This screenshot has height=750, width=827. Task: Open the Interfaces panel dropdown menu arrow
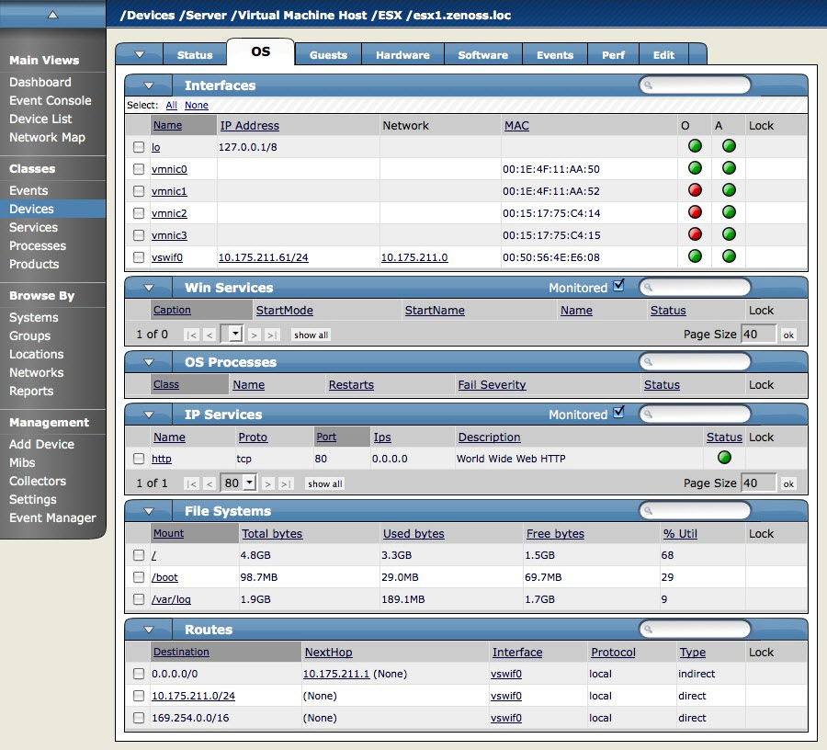(149, 85)
